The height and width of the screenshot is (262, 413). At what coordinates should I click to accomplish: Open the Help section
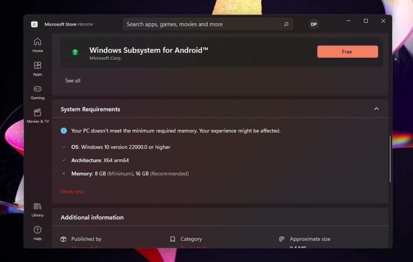tap(37, 233)
